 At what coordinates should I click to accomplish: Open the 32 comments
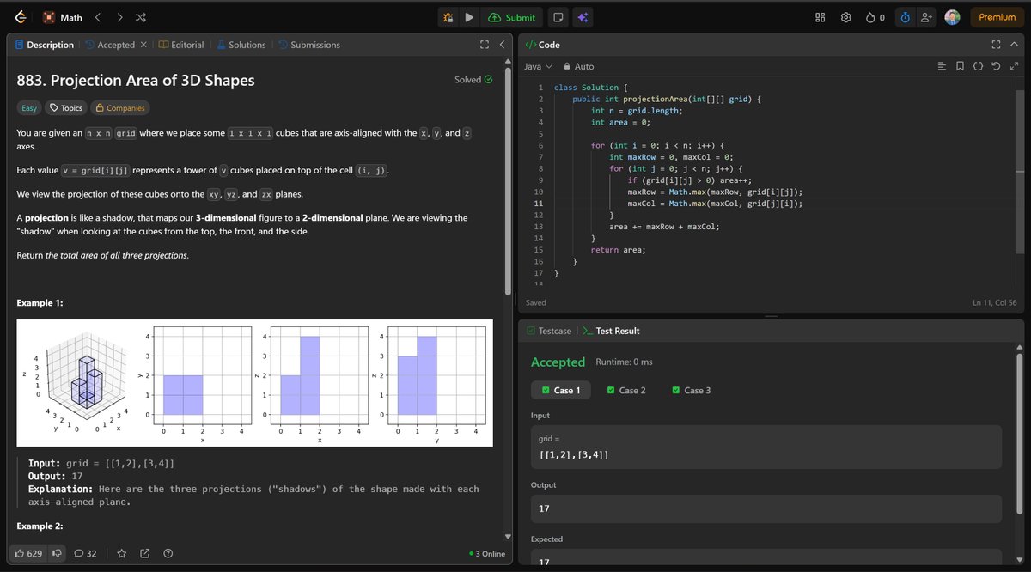pos(85,553)
